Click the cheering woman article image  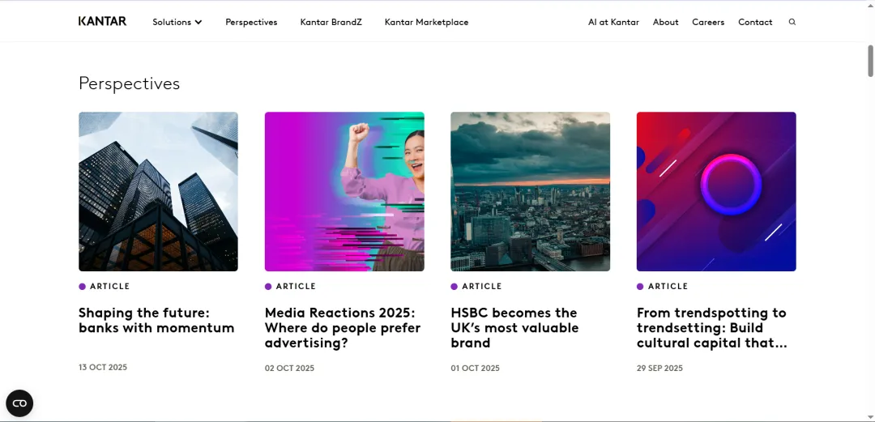344,191
